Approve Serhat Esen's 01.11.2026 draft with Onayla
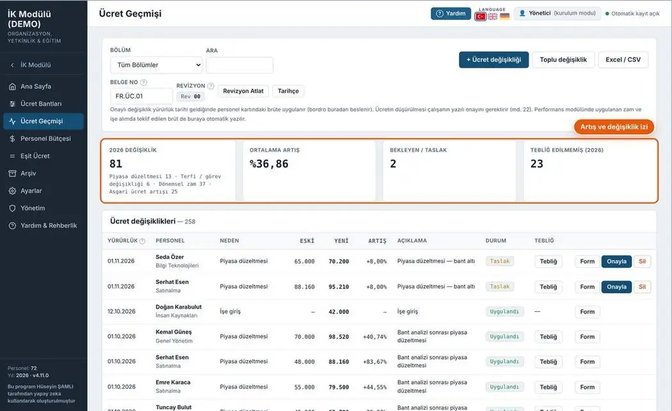This screenshot has width=672, height=411. 616,287
